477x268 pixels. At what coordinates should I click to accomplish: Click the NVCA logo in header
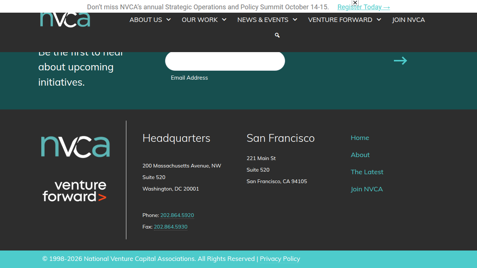click(x=65, y=20)
